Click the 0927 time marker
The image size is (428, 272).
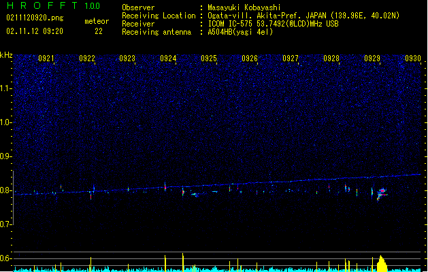point(291,58)
